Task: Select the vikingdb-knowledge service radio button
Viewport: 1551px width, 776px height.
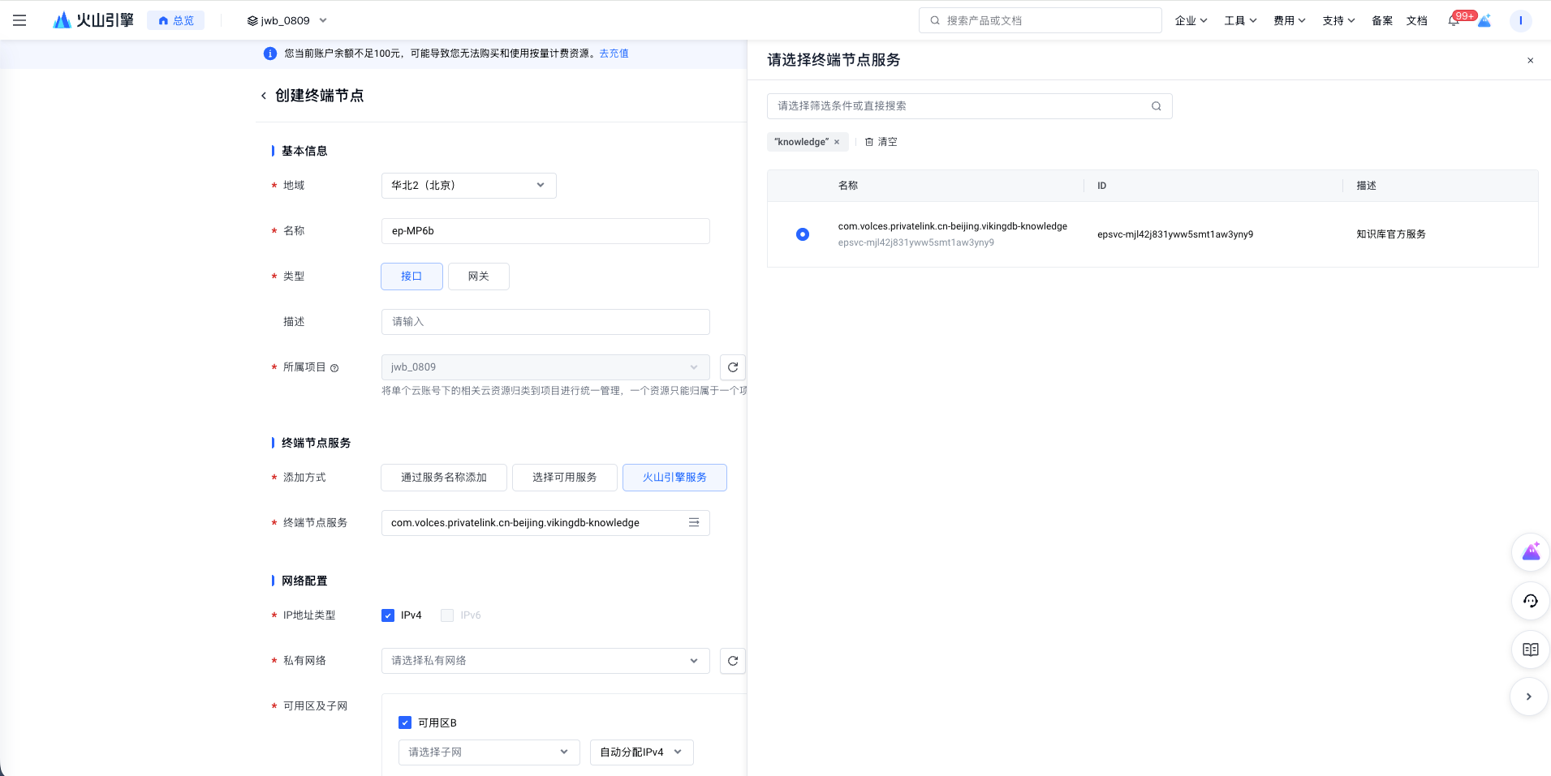Action: [802, 234]
